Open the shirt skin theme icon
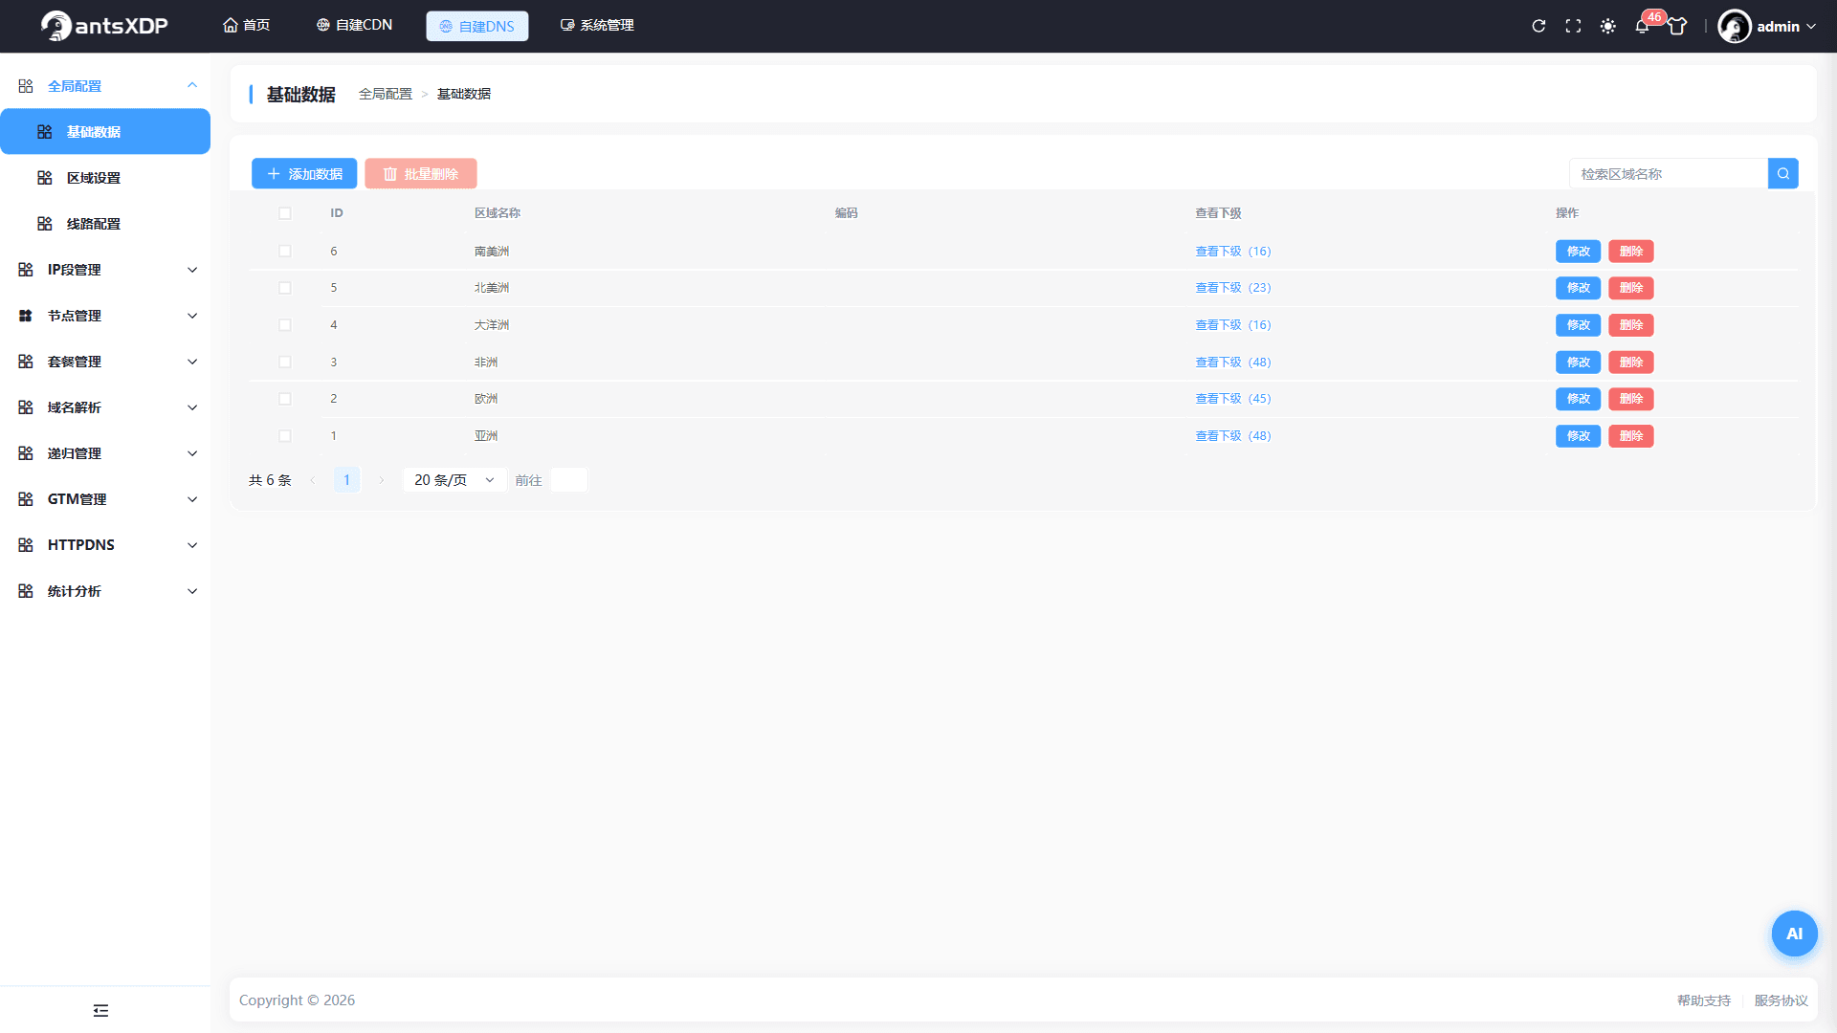Screen dimensions: 1837x1033 [x=1677, y=26]
